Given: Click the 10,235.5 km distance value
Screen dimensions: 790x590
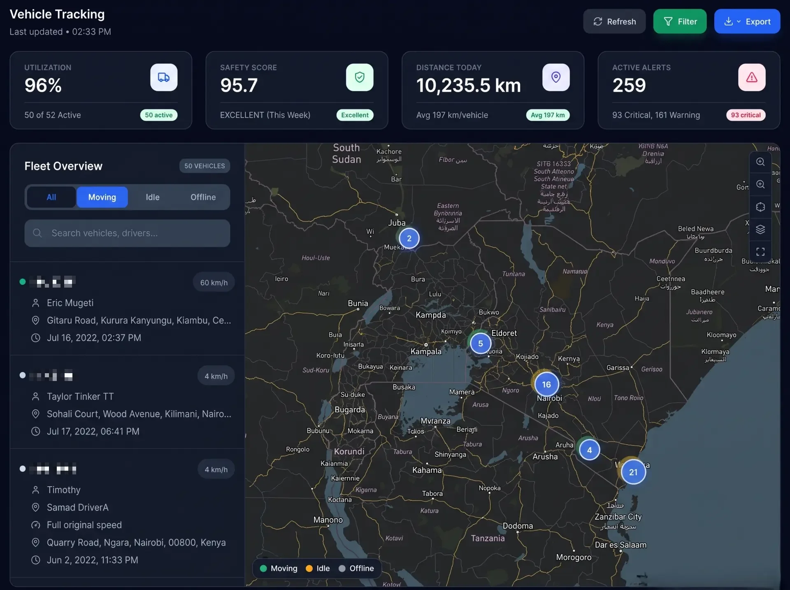Looking at the screenshot, I should 468,85.
